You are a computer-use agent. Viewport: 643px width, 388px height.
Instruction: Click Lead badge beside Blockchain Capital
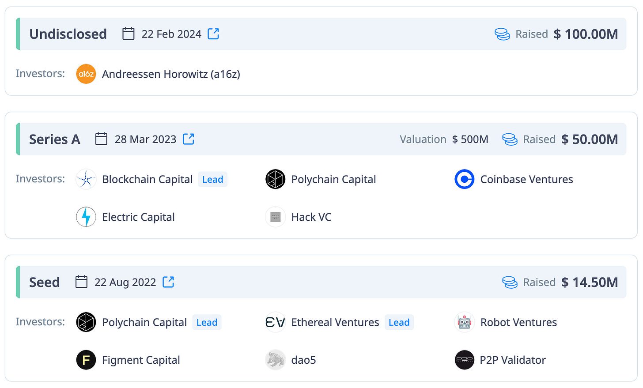212,179
